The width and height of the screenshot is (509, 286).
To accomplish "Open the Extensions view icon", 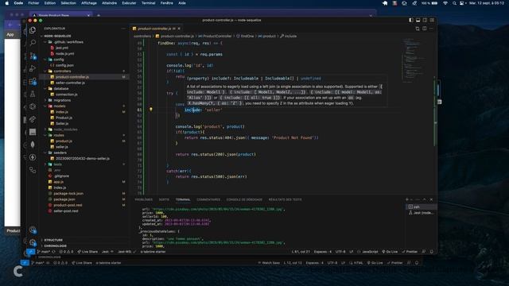I will pos(33,81).
